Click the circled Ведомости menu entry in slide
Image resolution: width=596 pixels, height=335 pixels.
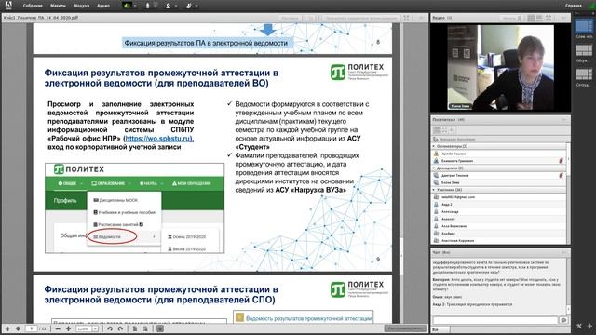[113, 236]
